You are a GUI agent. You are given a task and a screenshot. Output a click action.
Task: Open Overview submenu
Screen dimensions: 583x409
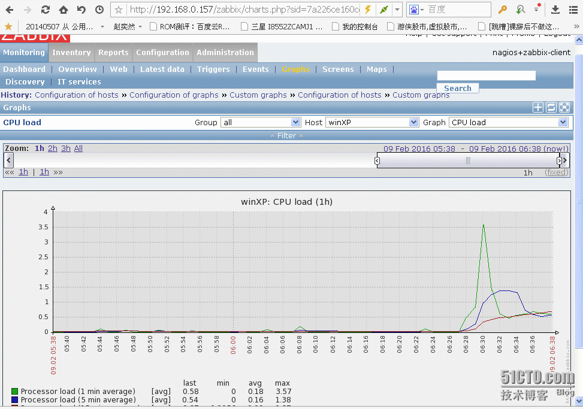[77, 69]
